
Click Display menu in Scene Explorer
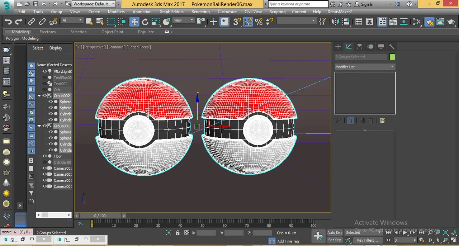[x=56, y=48]
